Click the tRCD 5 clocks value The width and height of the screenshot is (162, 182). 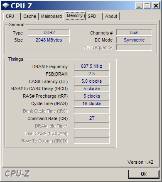(x=92, y=89)
